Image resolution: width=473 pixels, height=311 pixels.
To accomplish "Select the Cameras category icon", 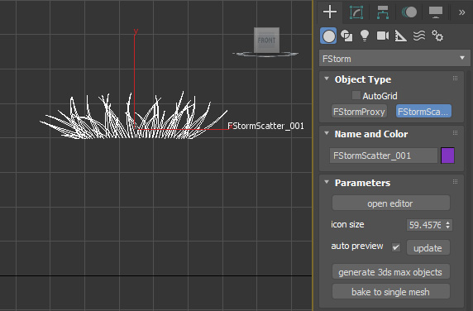I will pos(383,36).
